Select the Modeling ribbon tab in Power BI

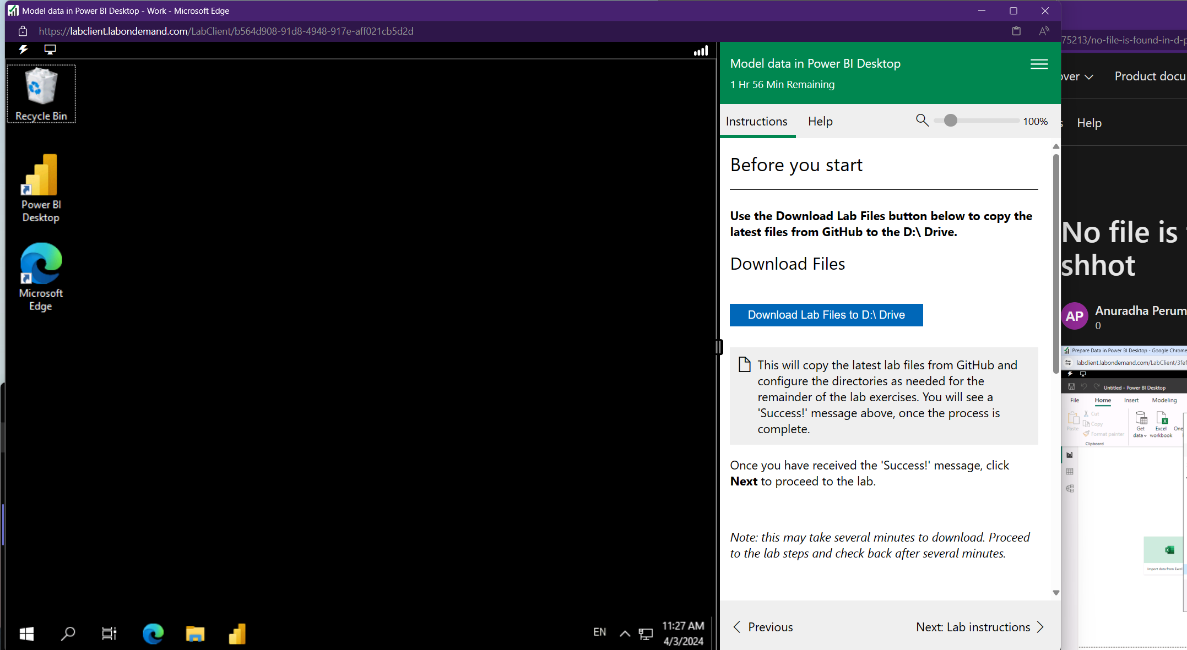pos(1164,400)
